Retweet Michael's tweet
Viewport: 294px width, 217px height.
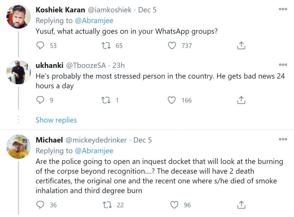click(x=107, y=205)
